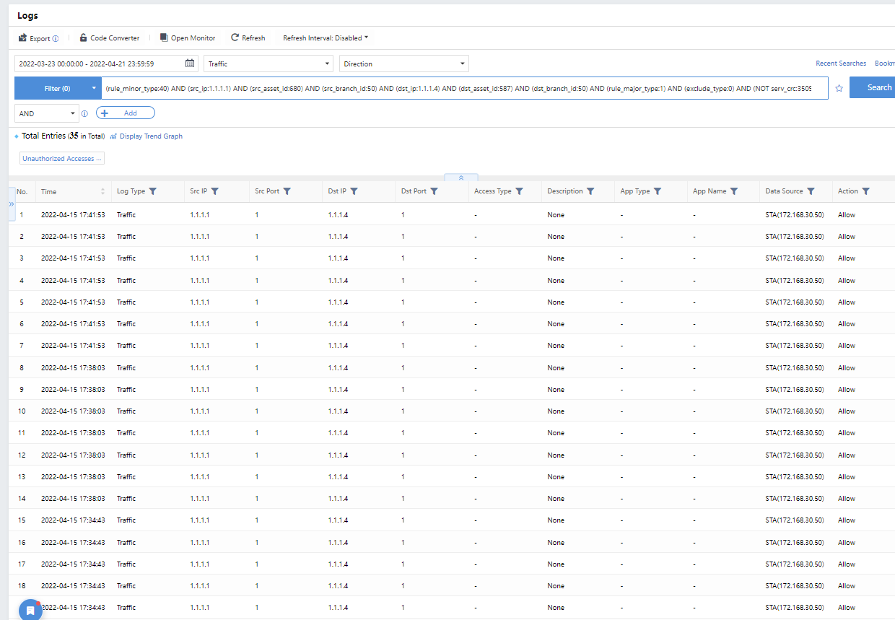Collapse the filter panel with chevron

pos(461,178)
